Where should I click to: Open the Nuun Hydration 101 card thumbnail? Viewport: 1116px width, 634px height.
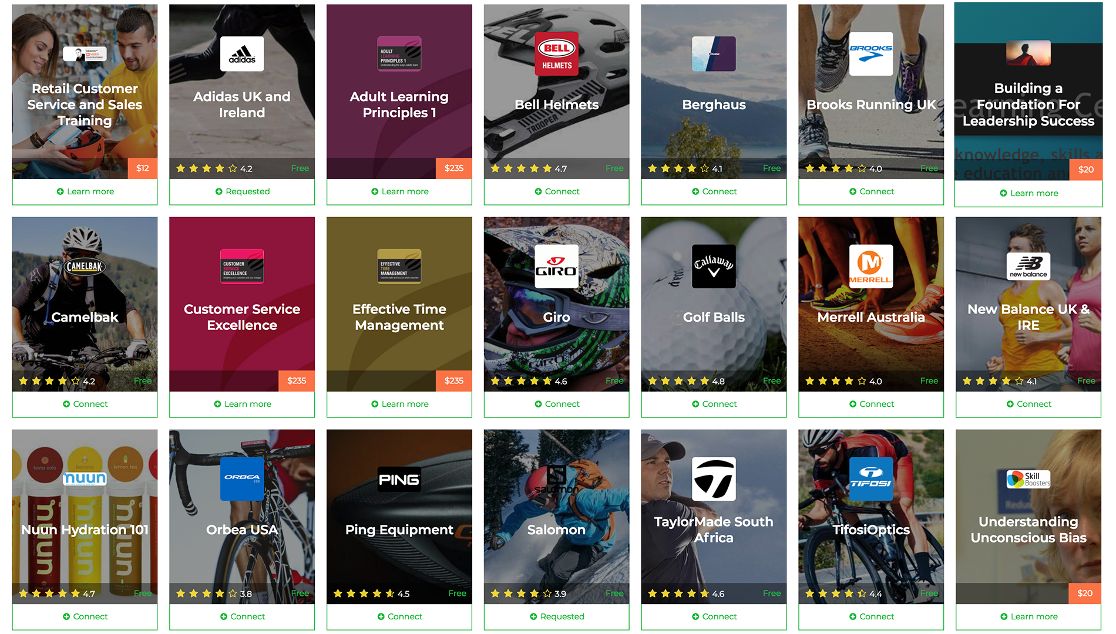tap(85, 517)
